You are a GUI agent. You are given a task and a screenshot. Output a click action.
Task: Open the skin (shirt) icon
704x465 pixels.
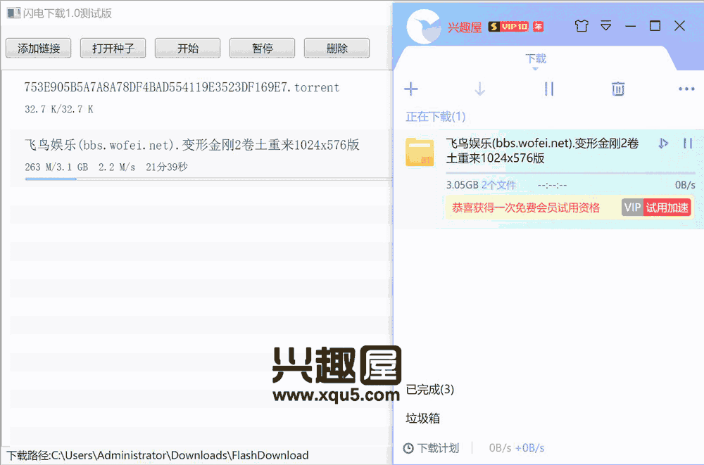click(x=582, y=26)
